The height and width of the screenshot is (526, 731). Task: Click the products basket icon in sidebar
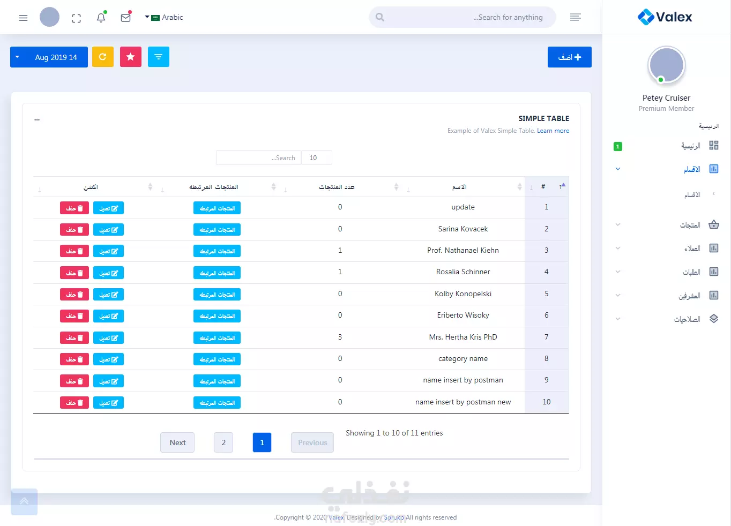pos(714,224)
